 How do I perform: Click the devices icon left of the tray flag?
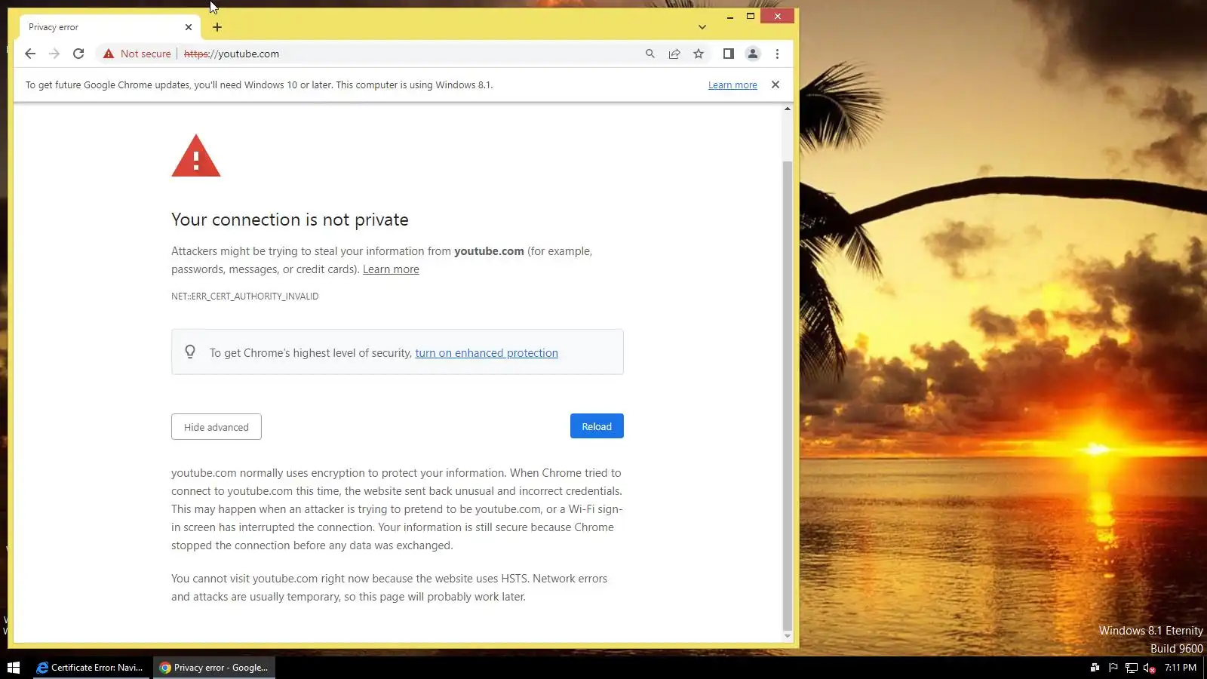[x=1095, y=668]
